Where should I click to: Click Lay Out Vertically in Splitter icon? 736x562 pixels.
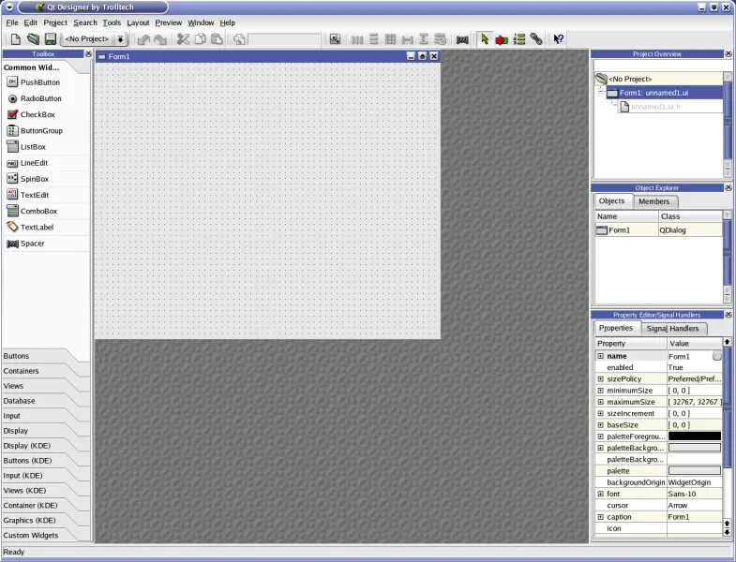[x=424, y=39]
